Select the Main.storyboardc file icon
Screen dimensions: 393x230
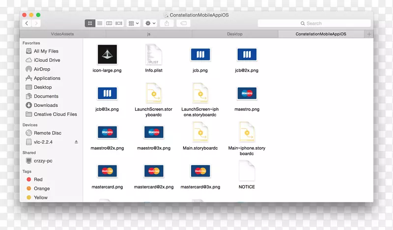[200, 132]
